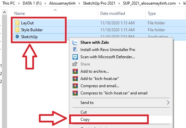Expand breadcrumb chevron after This PC
Viewport: 186px width, 128px height.
[x=19, y=3]
